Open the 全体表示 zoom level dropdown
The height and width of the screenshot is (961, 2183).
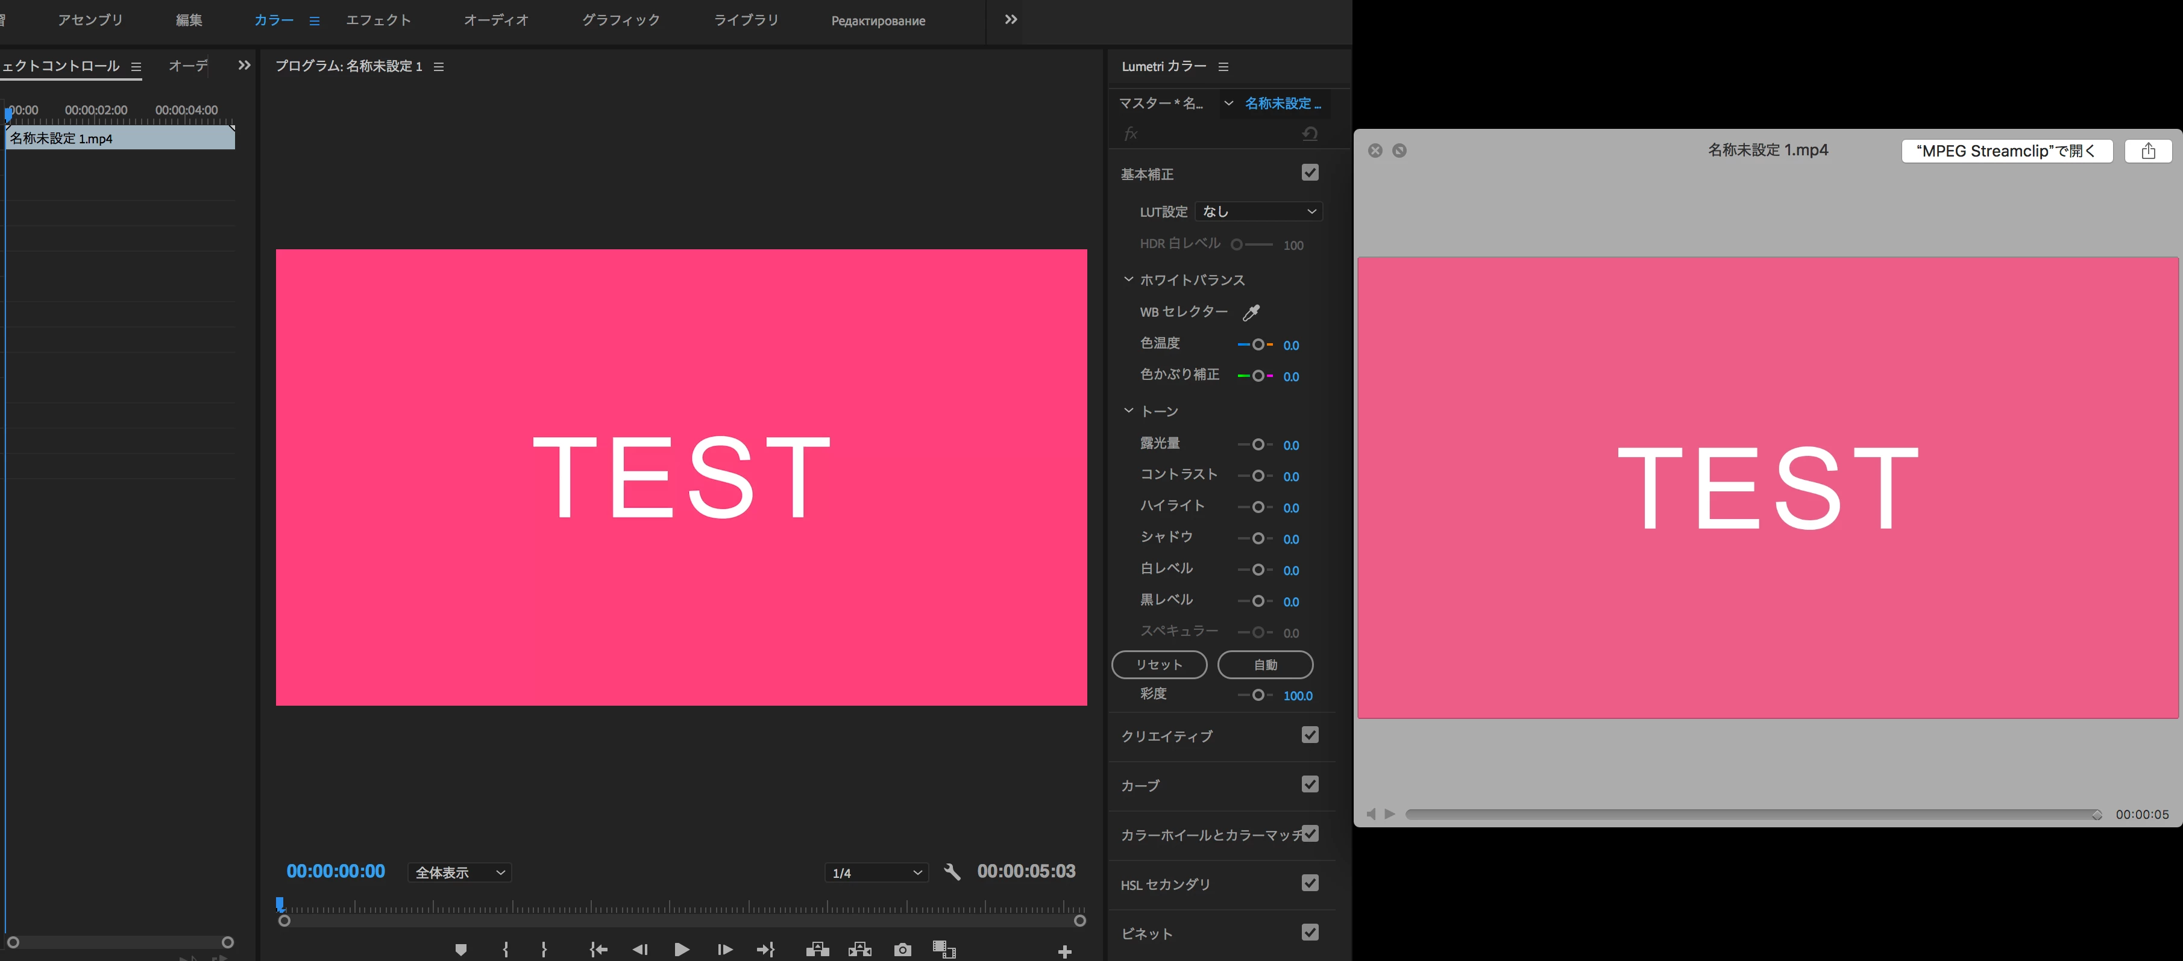tap(460, 873)
